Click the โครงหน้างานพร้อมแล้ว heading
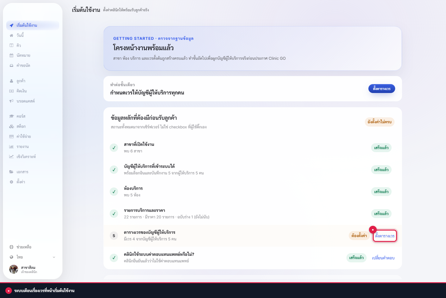Screen dimensions: 446x298 (x=143, y=48)
